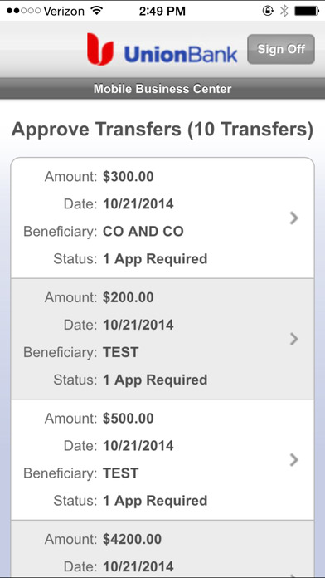Tap the 2:49 PM clock

pyautogui.click(x=162, y=11)
